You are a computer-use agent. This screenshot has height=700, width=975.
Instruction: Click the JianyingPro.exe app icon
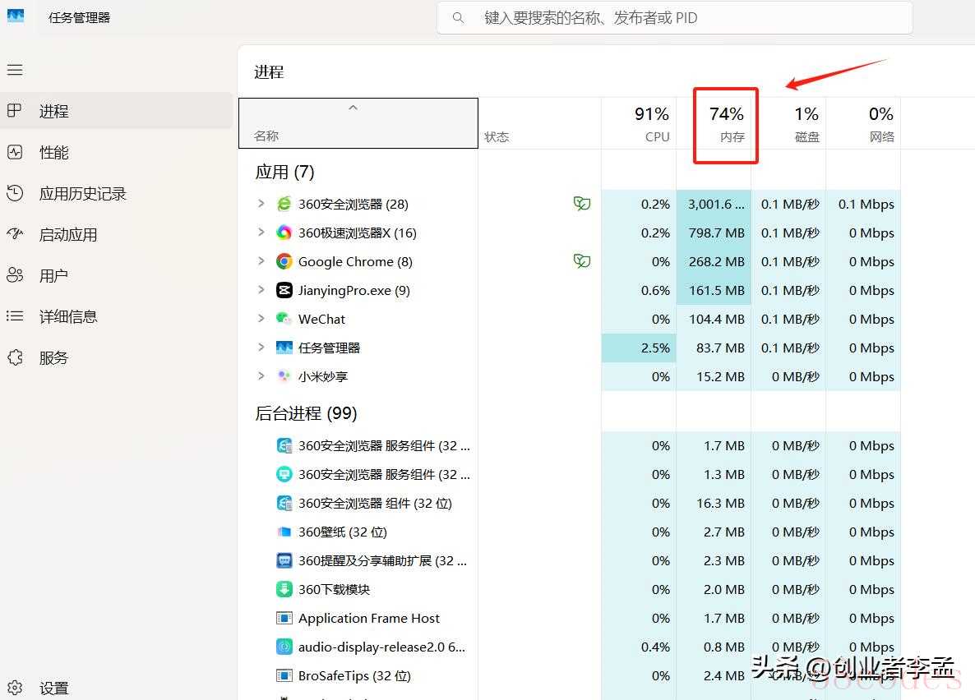tap(284, 290)
